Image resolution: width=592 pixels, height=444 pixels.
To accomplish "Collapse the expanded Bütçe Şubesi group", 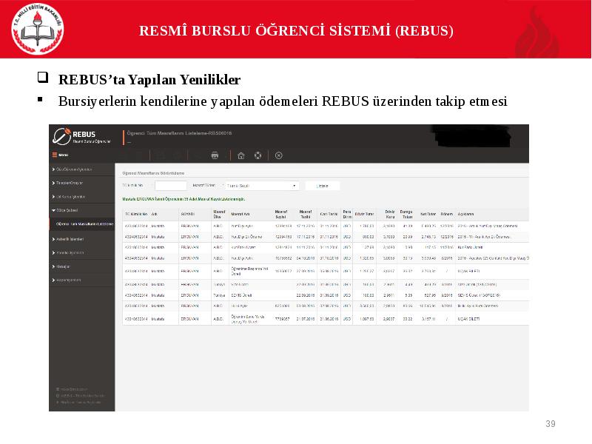I will pyautogui.click(x=82, y=210).
